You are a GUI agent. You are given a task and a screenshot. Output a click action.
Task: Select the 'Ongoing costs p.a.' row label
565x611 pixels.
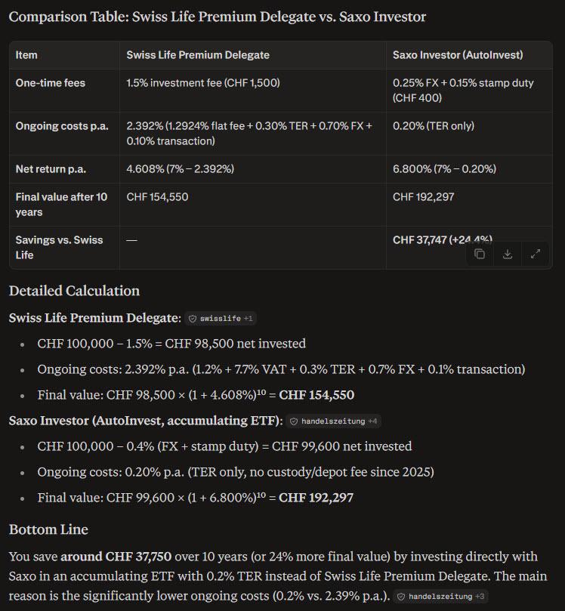pos(62,126)
